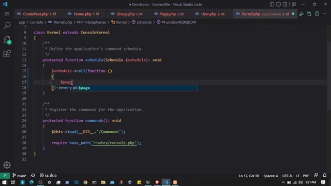Open File Explorer folder icon on taskbar
The image size is (331, 186).
pos(103,182)
